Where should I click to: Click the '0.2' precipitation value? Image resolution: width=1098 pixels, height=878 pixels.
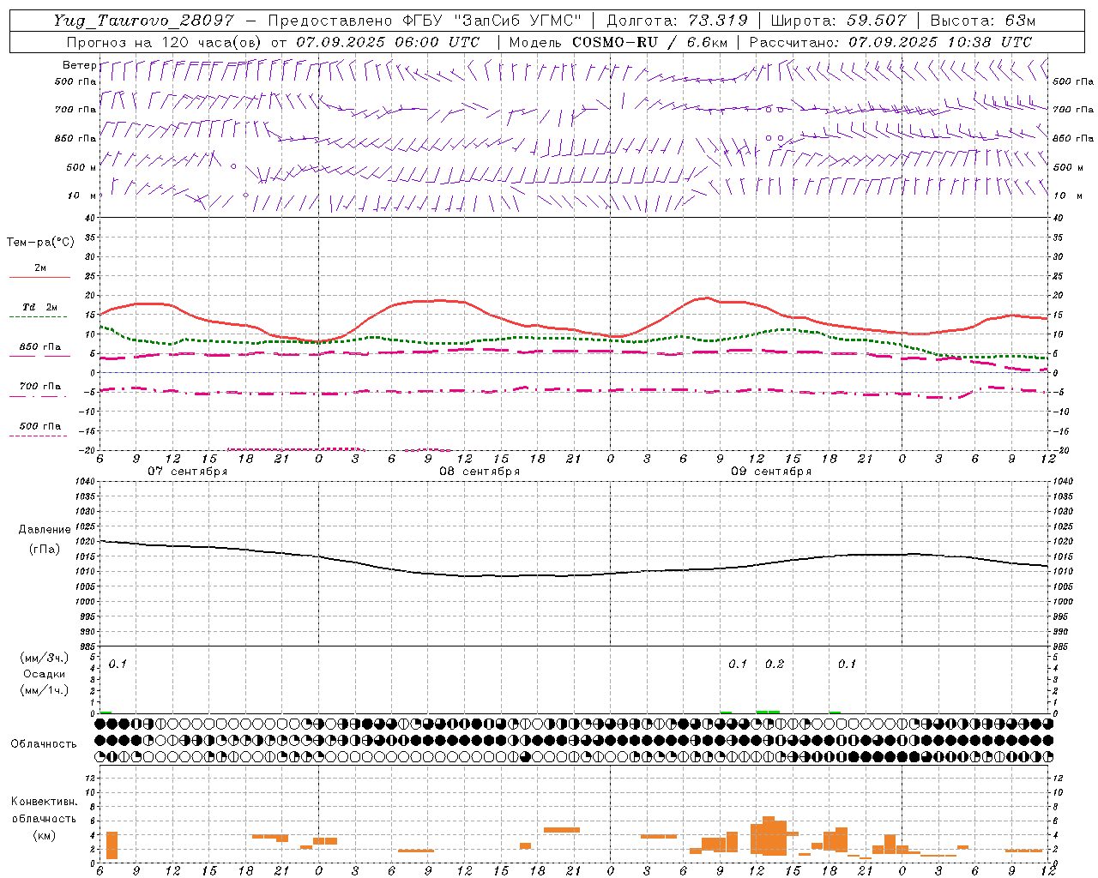point(775,665)
